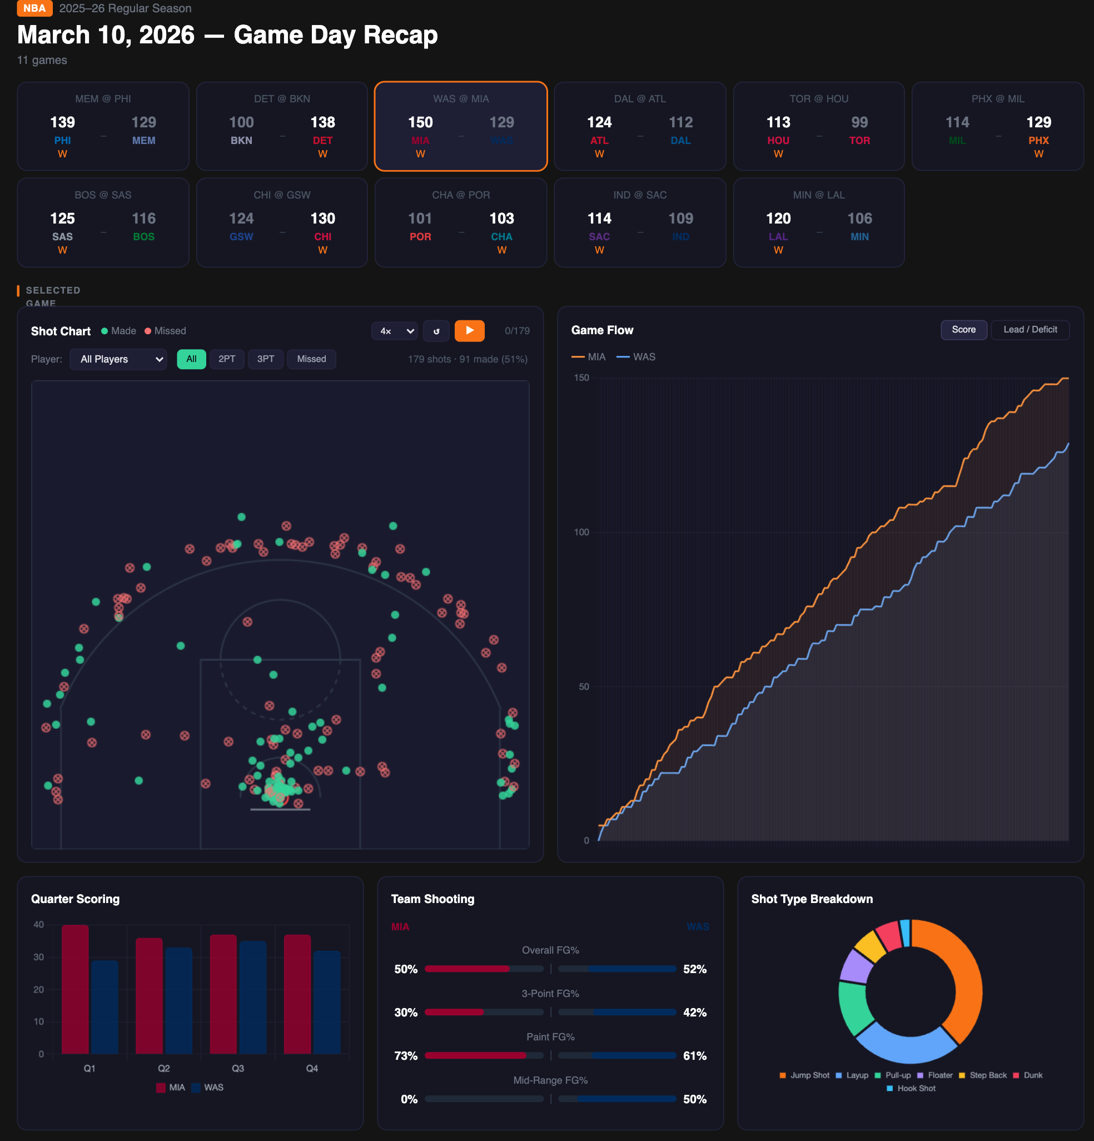Screen dimensions: 1094x1141
Task: Switch Game Flow to Lead / Deficit view
Action: (1030, 330)
